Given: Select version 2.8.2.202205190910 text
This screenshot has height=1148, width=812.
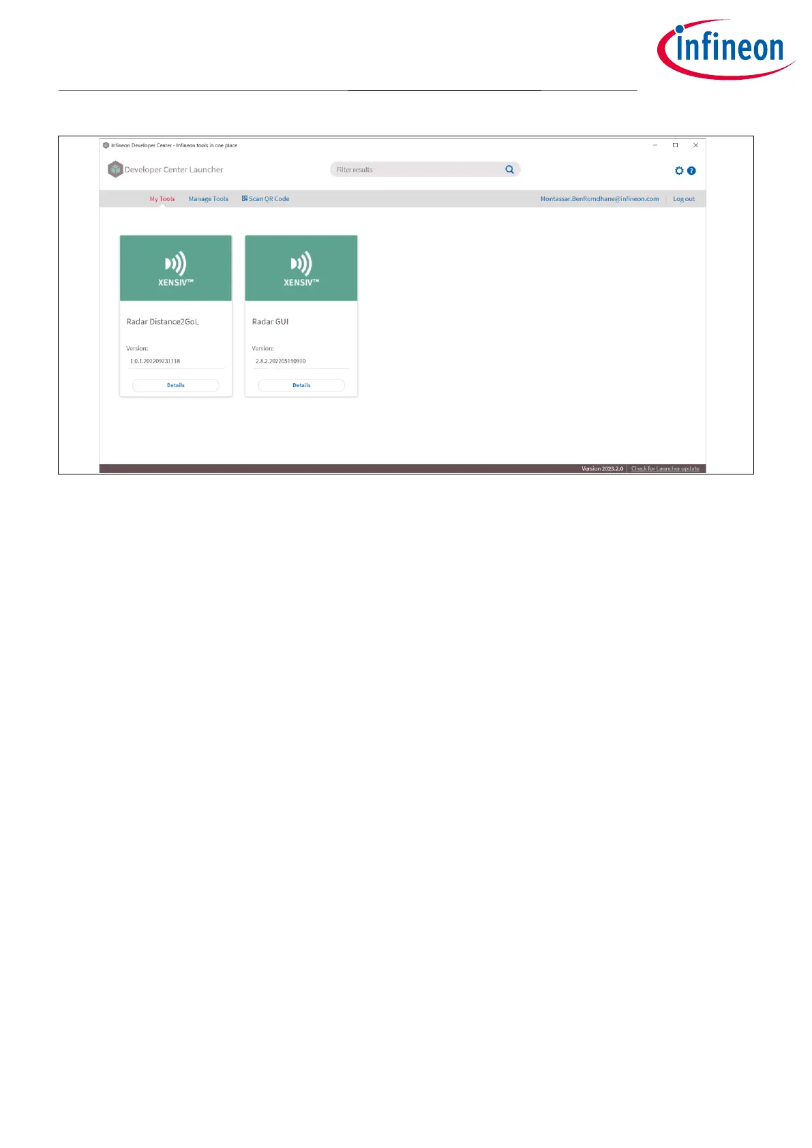Looking at the screenshot, I should pyautogui.click(x=281, y=361).
